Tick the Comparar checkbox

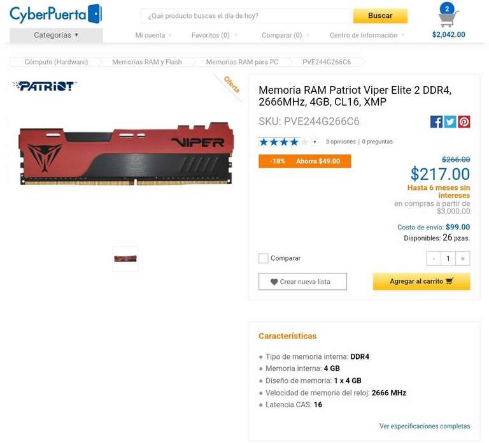point(264,259)
